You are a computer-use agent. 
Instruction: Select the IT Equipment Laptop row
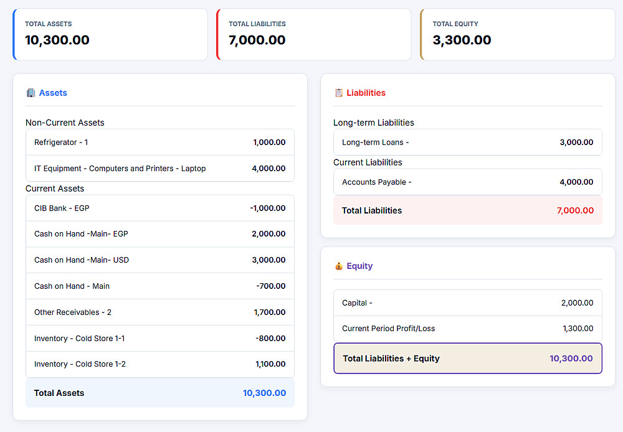pos(160,169)
